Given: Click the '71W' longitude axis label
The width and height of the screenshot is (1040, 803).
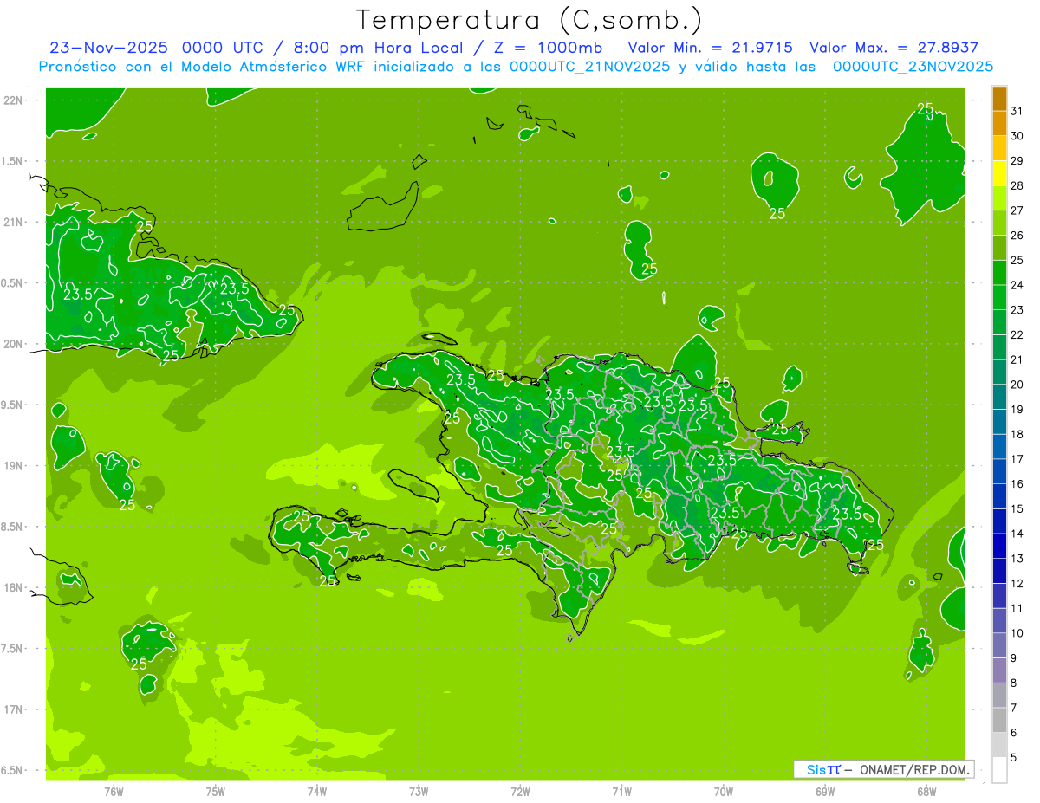Looking at the screenshot, I should click(621, 792).
